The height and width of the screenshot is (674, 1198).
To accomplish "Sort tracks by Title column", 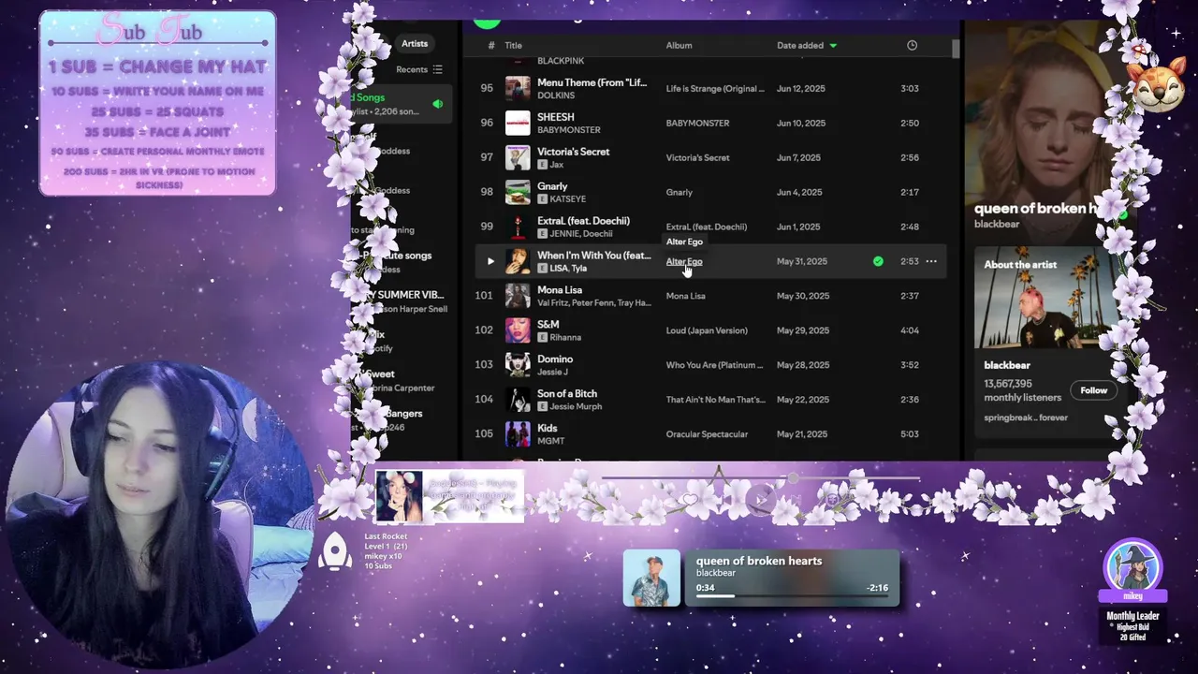I will [513, 45].
